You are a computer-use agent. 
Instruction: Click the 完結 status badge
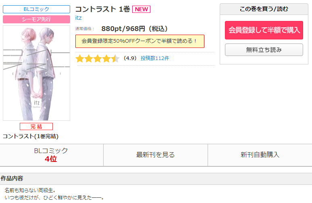click(x=36, y=126)
